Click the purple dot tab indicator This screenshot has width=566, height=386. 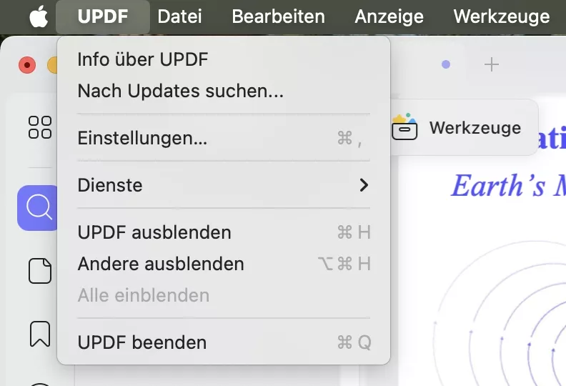[x=446, y=64]
